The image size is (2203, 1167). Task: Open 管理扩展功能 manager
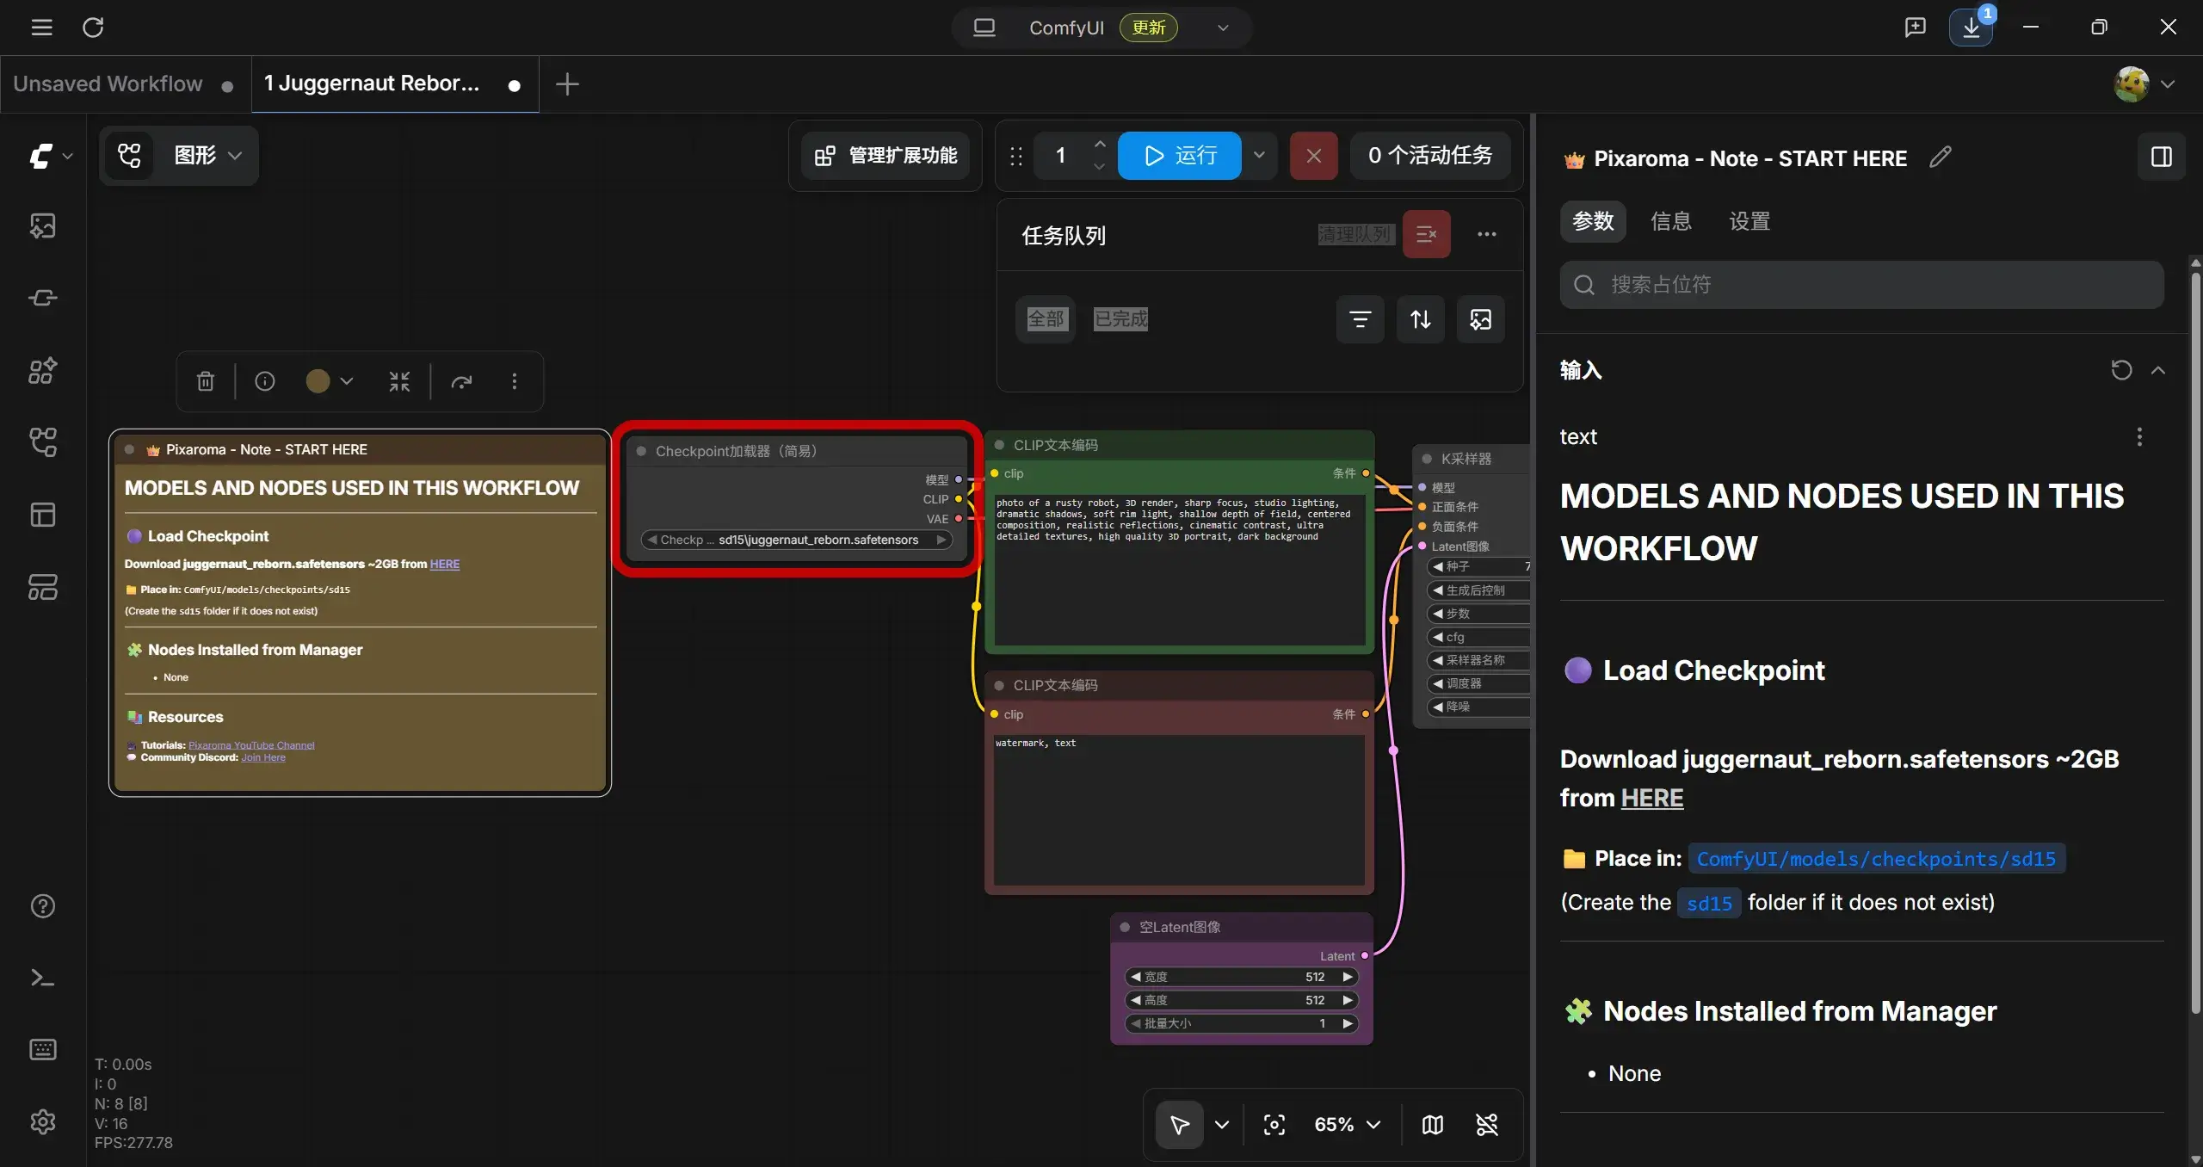pos(886,155)
